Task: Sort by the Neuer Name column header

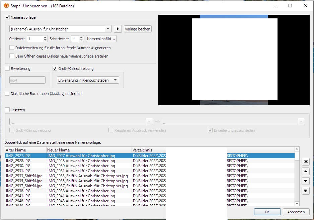Action: [x=89, y=150]
